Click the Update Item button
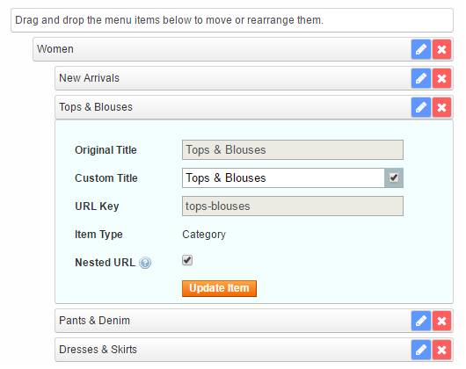The width and height of the screenshot is (466, 369). click(219, 288)
